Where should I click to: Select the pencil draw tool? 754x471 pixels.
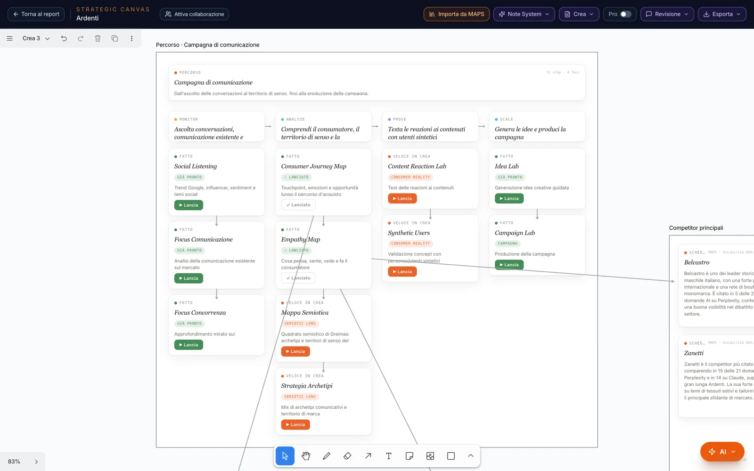point(327,456)
